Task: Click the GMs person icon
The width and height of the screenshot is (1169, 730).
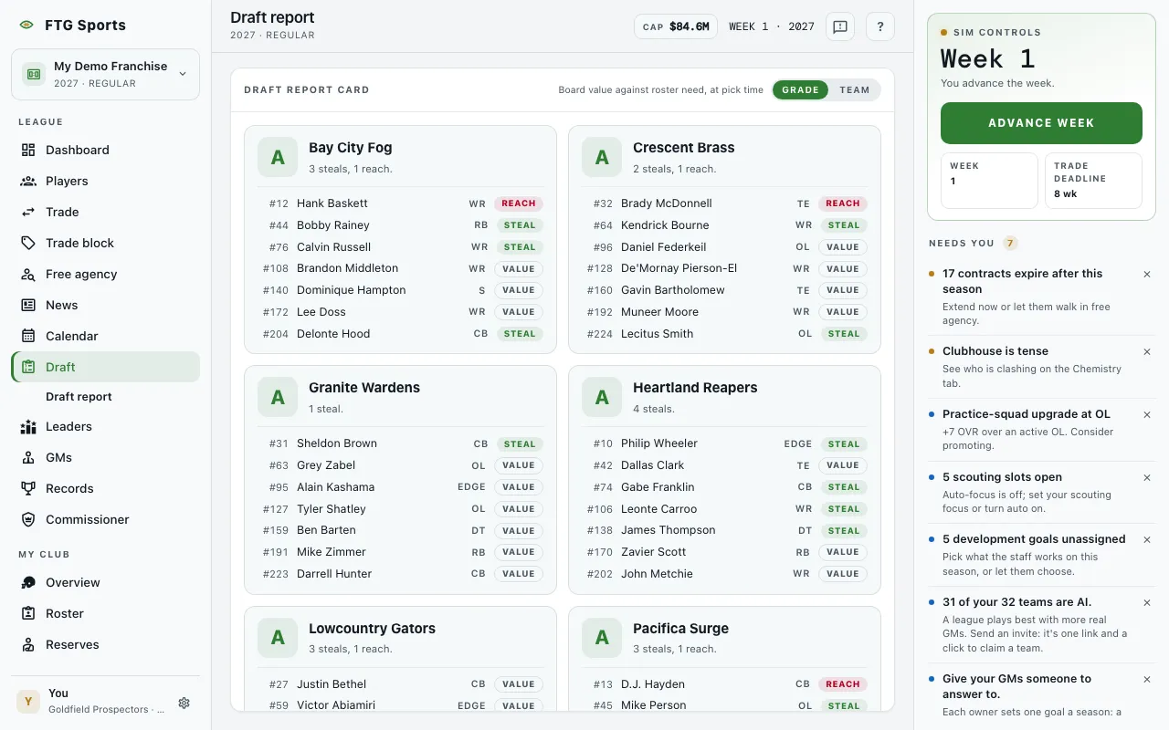Action: (x=28, y=457)
